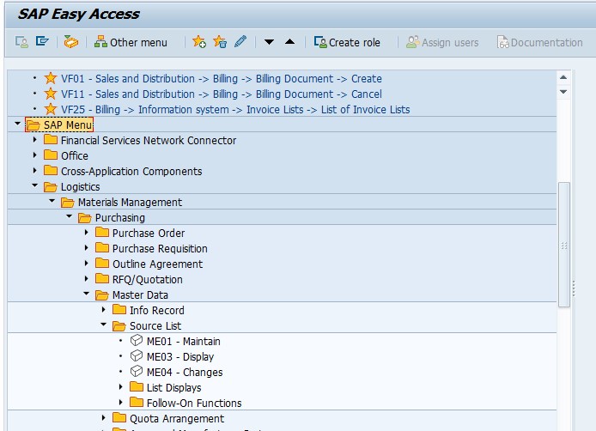Select ME01 - Maintain transaction
The image size is (596, 431).
click(184, 342)
